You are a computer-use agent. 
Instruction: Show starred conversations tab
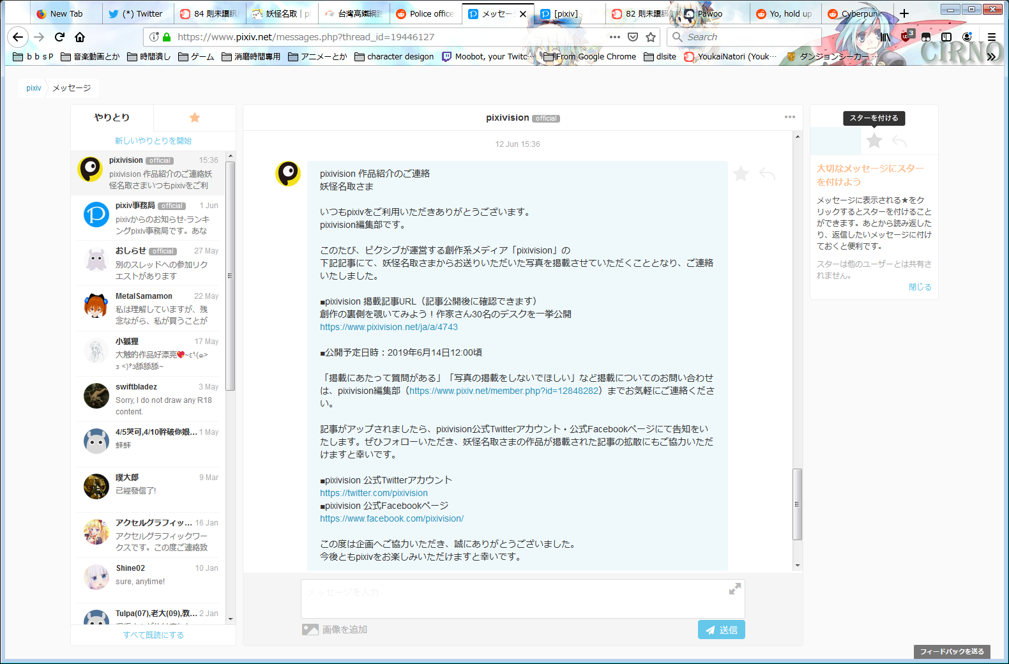[195, 117]
